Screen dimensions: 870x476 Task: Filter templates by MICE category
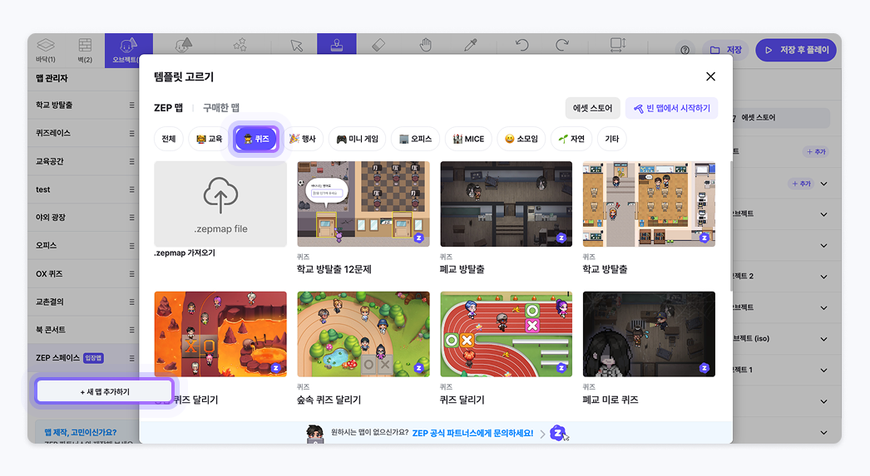click(x=469, y=139)
